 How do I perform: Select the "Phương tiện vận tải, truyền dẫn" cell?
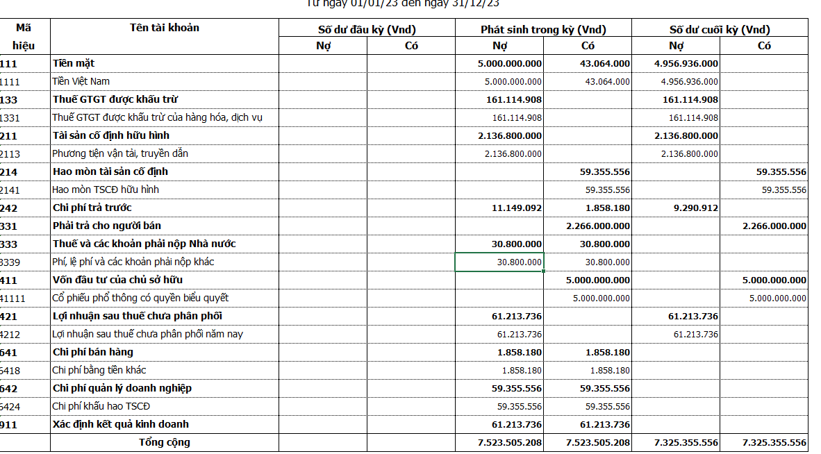pyautogui.click(x=165, y=153)
